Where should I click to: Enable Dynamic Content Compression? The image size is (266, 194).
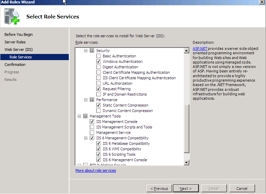pyautogui.click(x=98, y=111)
